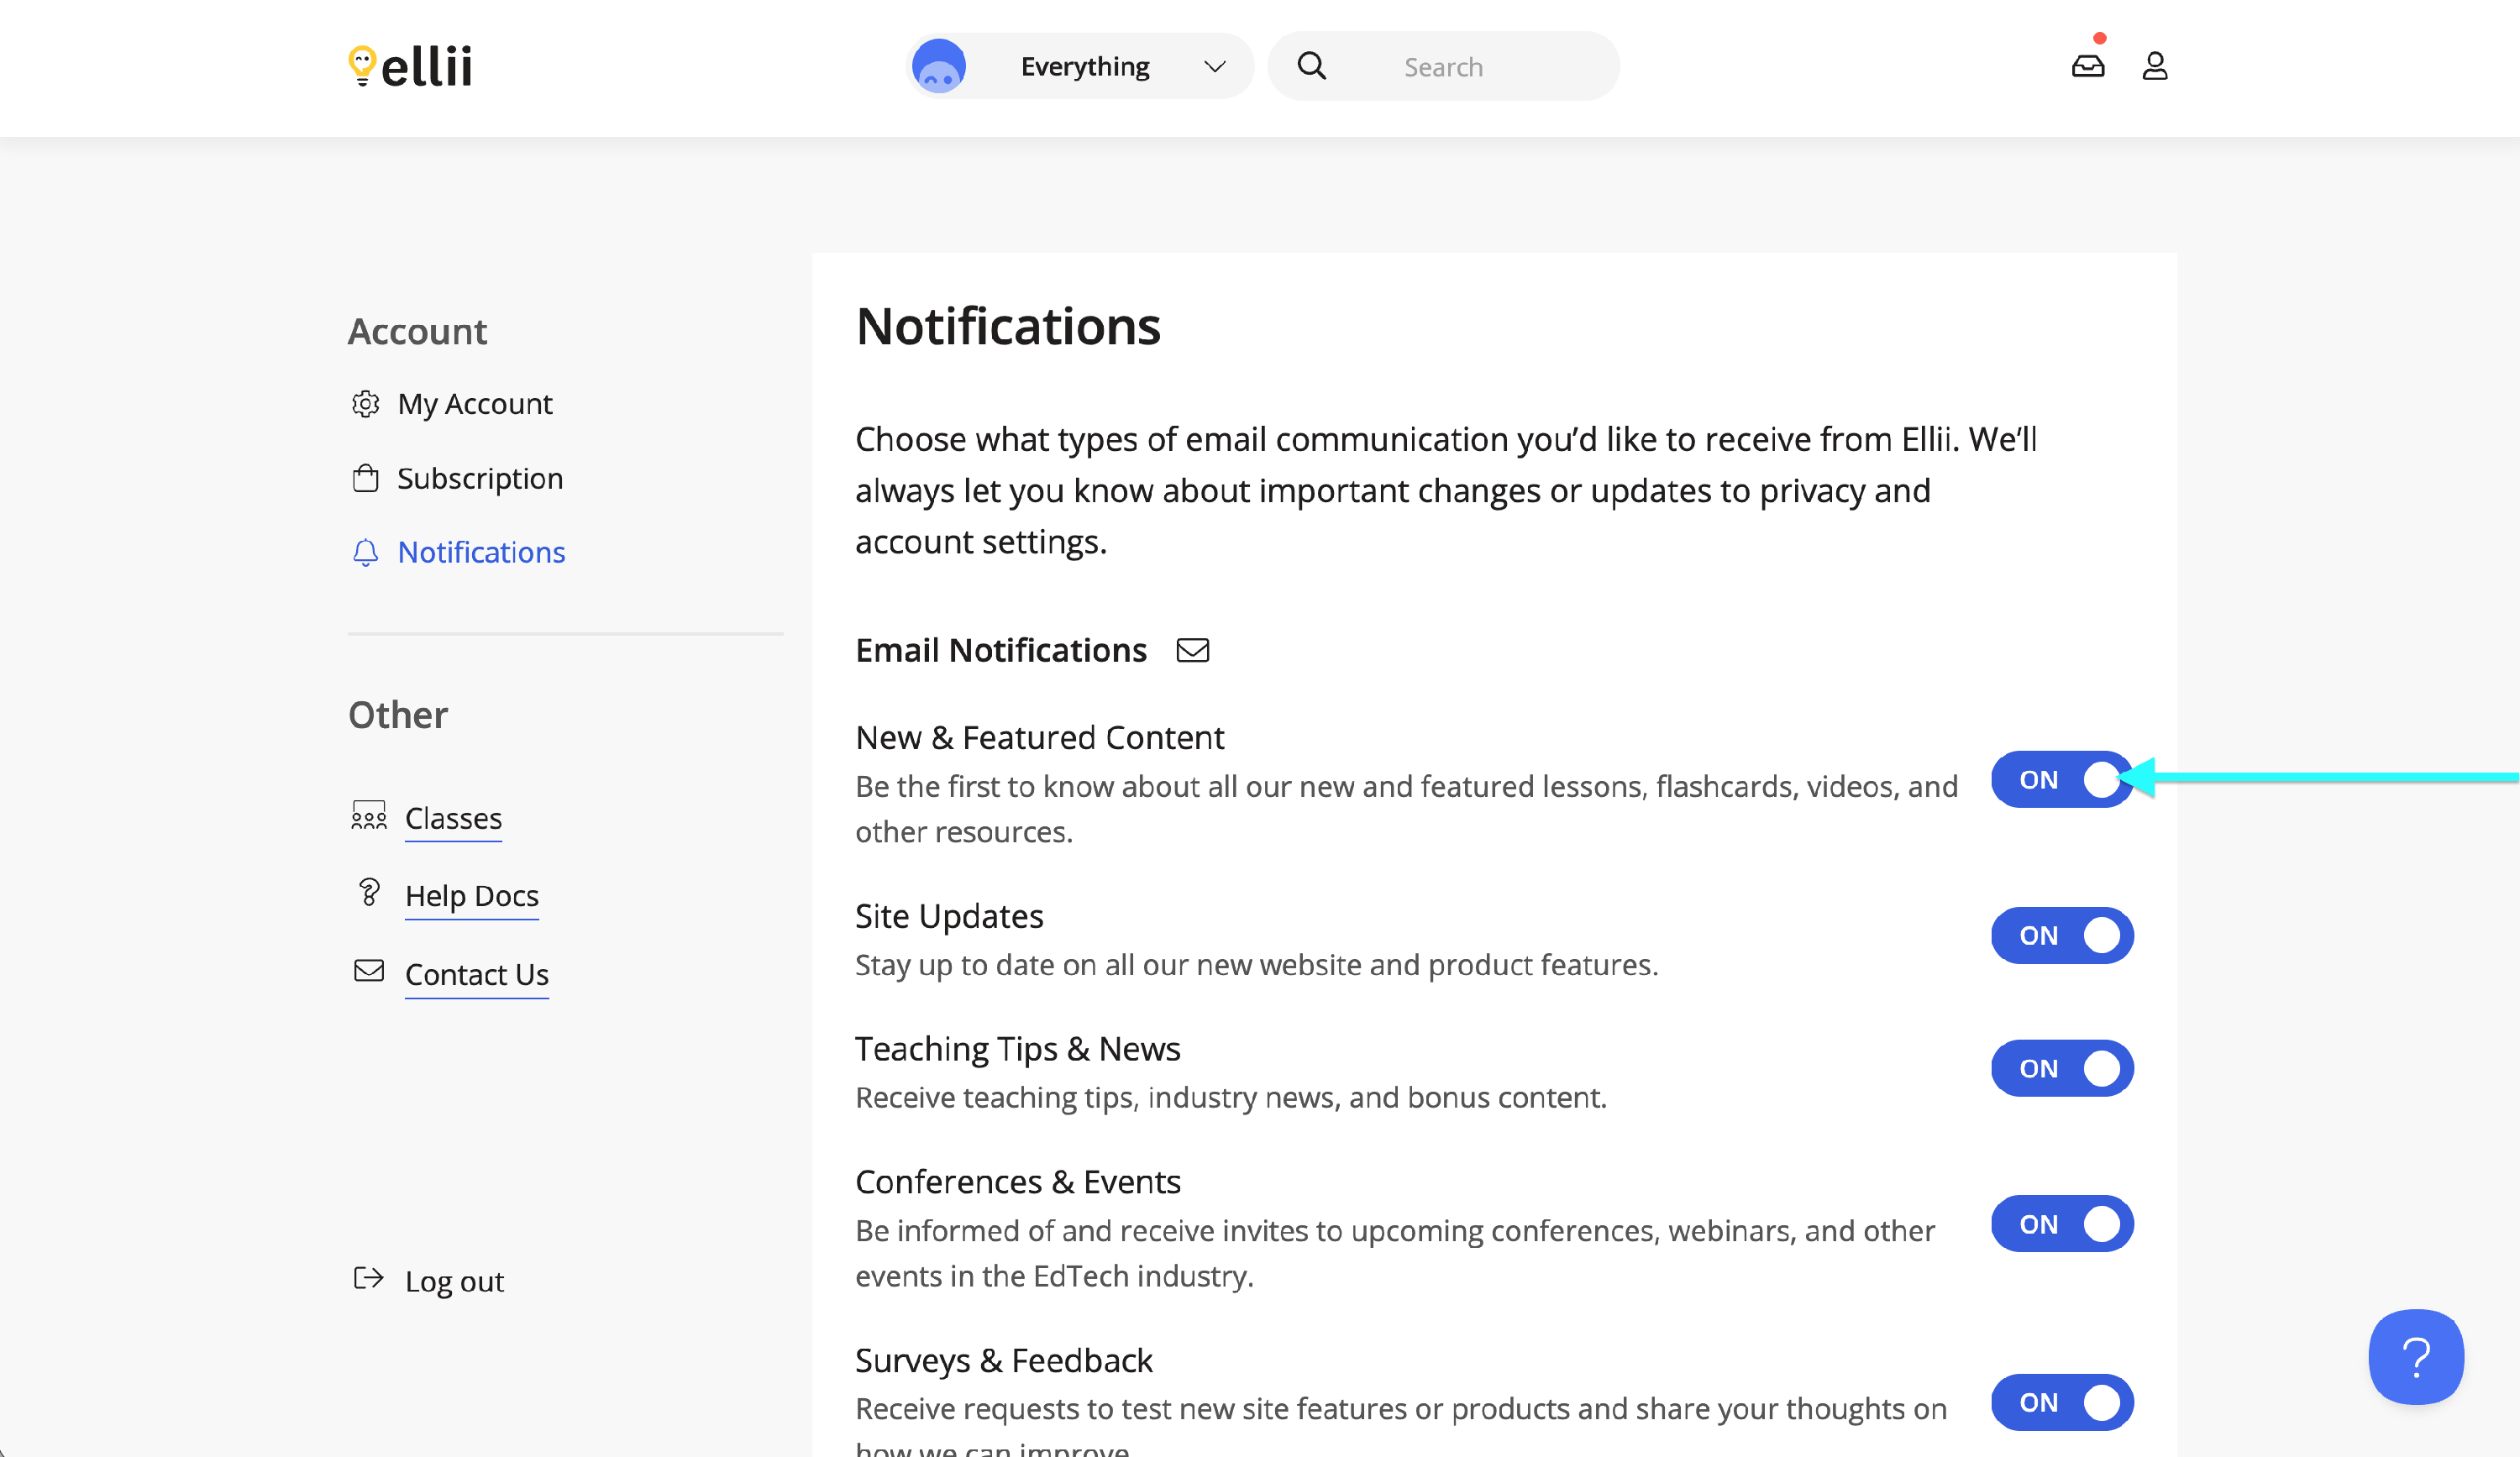The image size is (2520, 1457).
Task: Open Subscription in the Account menu
Action: pyautogui.click(x=479, y=478)
